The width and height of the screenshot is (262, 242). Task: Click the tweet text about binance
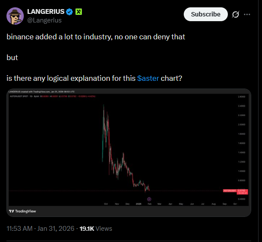tap(96, 37)
